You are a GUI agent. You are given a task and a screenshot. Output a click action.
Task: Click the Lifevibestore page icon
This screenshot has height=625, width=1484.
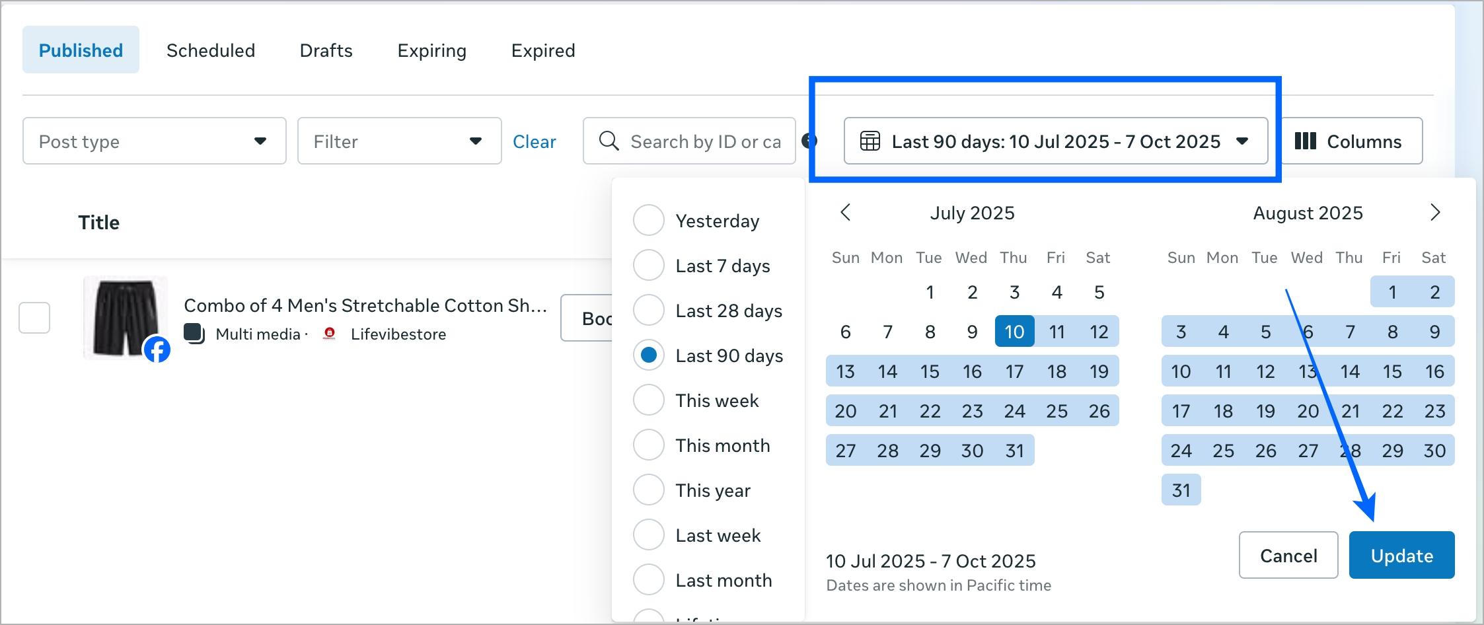pyautogui.click(x=329, y=334)
